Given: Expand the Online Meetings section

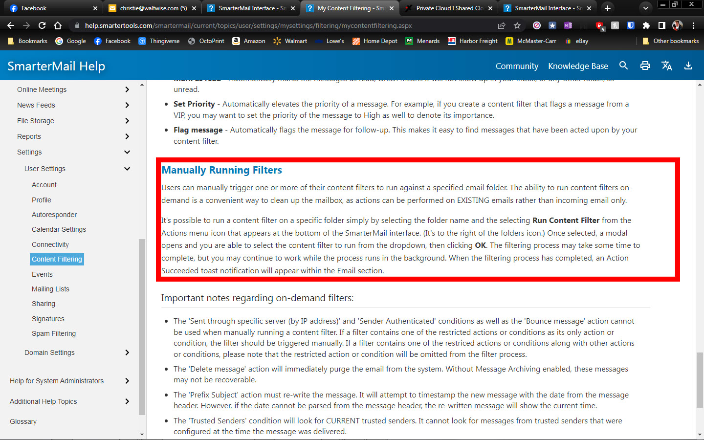Looking at the screenshot, I should click(x=127, y=89).
